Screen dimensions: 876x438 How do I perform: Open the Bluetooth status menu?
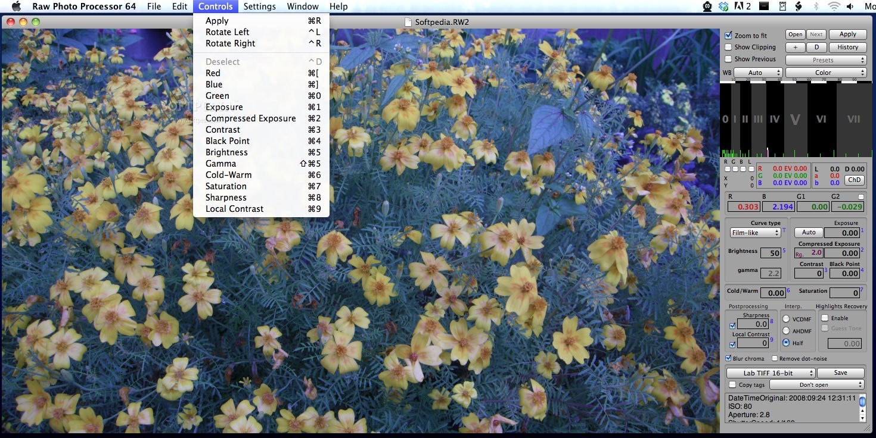(x=816, y=7)
